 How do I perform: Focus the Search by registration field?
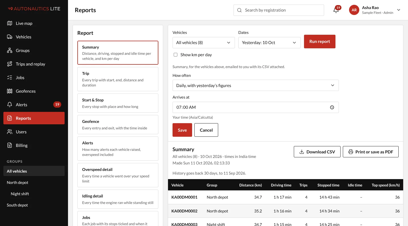[279, 10]
